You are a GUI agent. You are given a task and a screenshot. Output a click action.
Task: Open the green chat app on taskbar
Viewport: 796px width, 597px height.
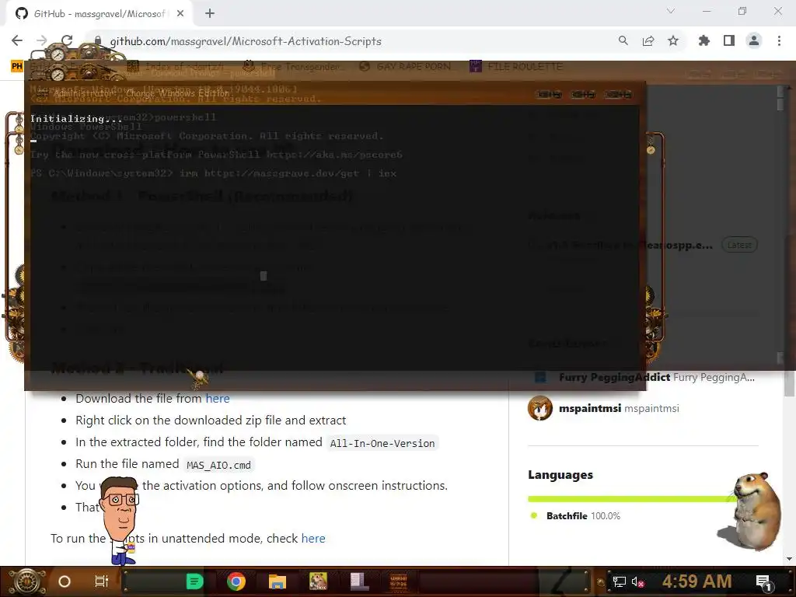(x=194, y=581)
